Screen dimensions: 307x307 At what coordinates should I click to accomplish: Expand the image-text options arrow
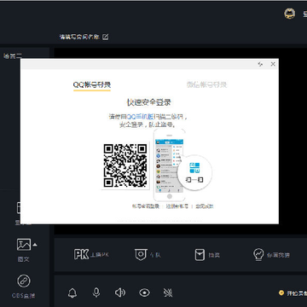tap(35, 245)
